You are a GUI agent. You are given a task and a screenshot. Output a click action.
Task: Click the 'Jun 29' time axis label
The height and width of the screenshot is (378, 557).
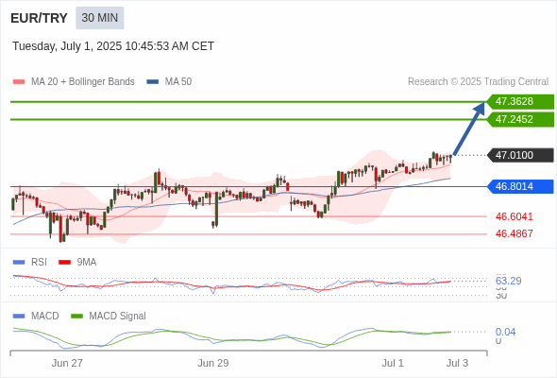pyautogui.click(x=213, y=364)
